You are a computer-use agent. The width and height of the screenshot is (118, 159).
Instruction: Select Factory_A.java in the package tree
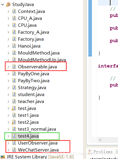34,32
